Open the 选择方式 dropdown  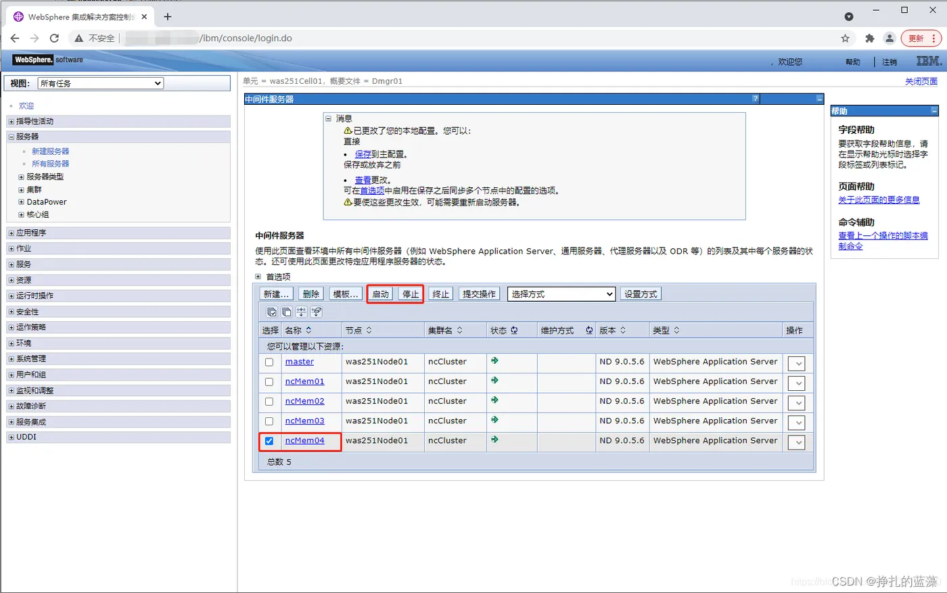(561, 294)
